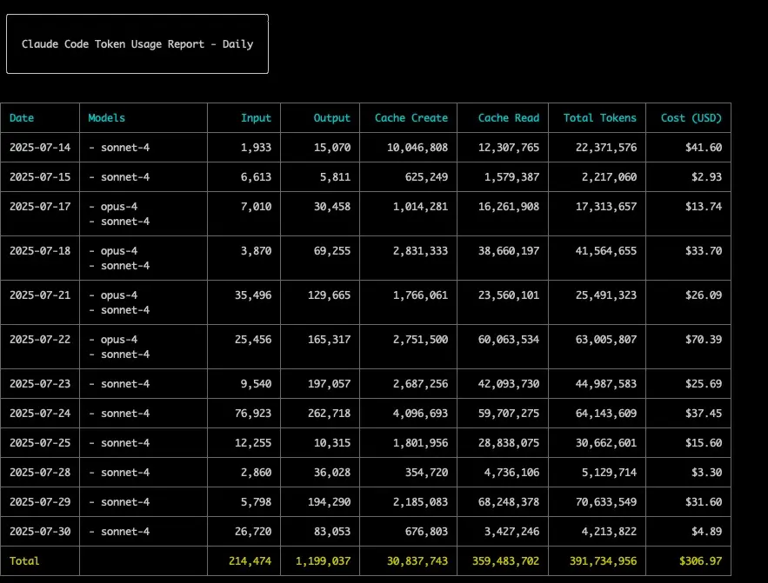Select the date "2025-07-25"

pos(40,442)
